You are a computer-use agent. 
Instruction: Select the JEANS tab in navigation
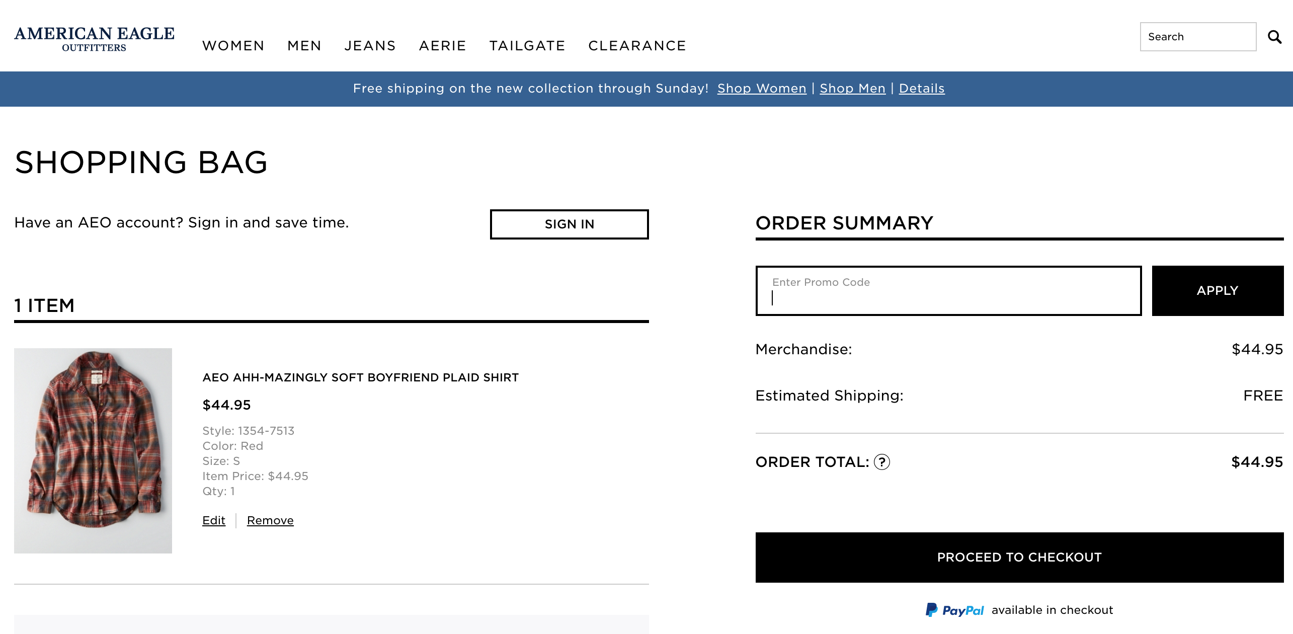tap(369, 45)
